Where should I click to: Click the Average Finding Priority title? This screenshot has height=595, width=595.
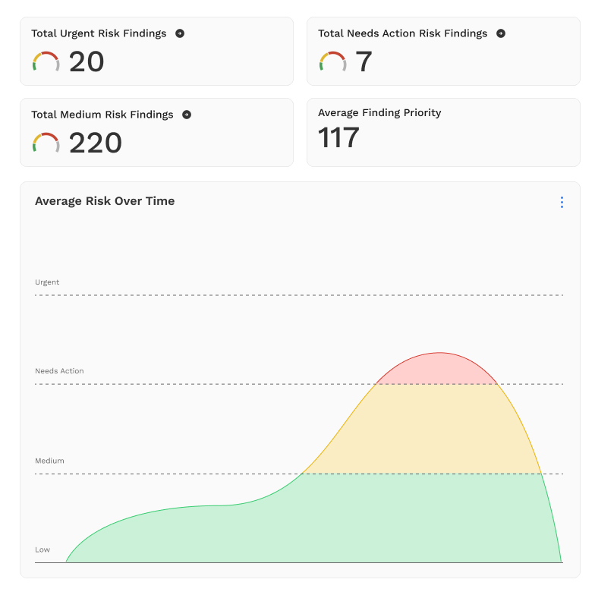pos(379,112)
